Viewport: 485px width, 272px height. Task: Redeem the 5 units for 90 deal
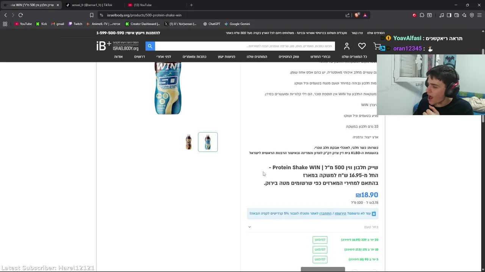pos(320,259)
